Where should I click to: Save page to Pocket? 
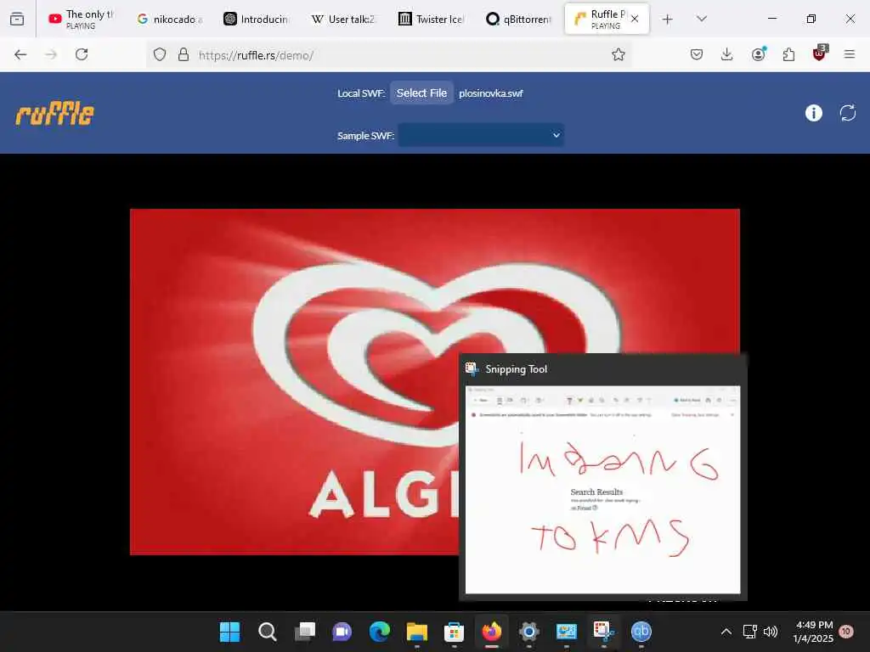click(x=697, y=54)
